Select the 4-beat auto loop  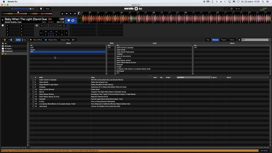click(51, 35)
